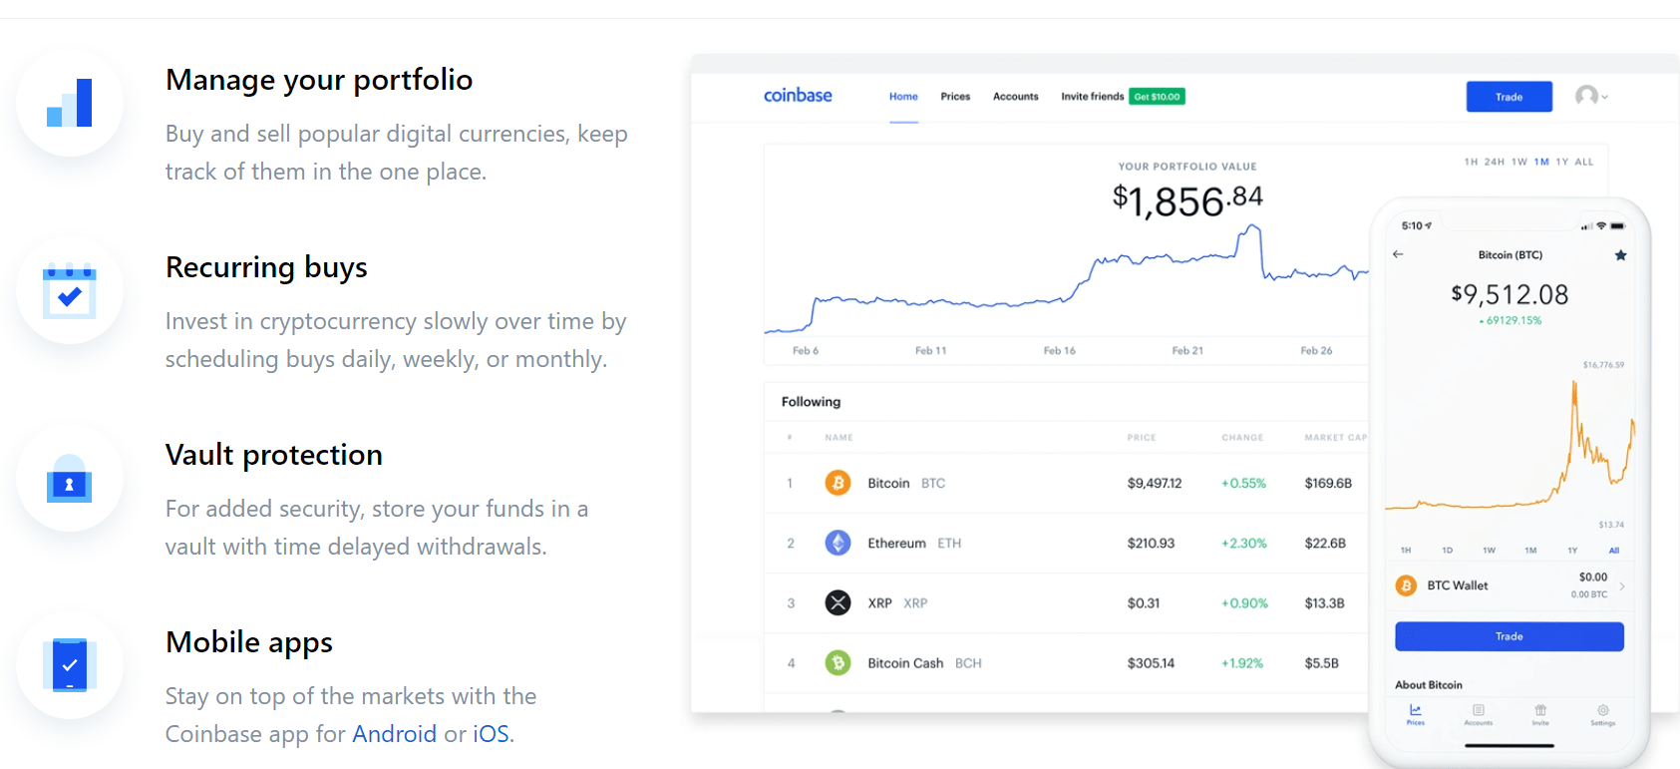Click the Get $10.00 invite badge
Screen dimensions: 1680x769
(x=1157, y=97)
